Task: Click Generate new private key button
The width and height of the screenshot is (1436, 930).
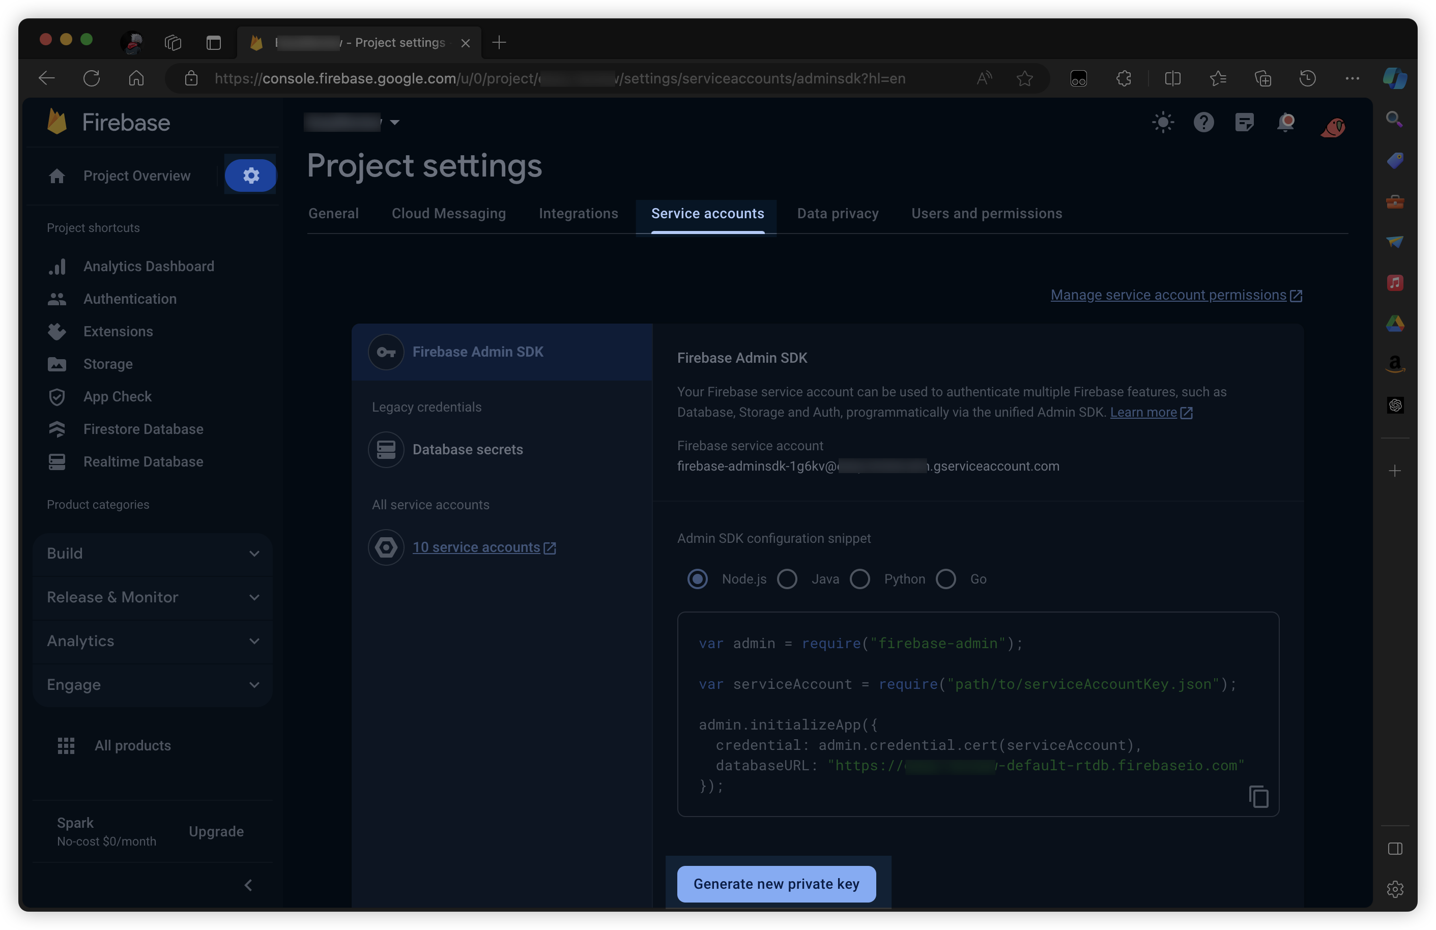Action: (776, 884)
